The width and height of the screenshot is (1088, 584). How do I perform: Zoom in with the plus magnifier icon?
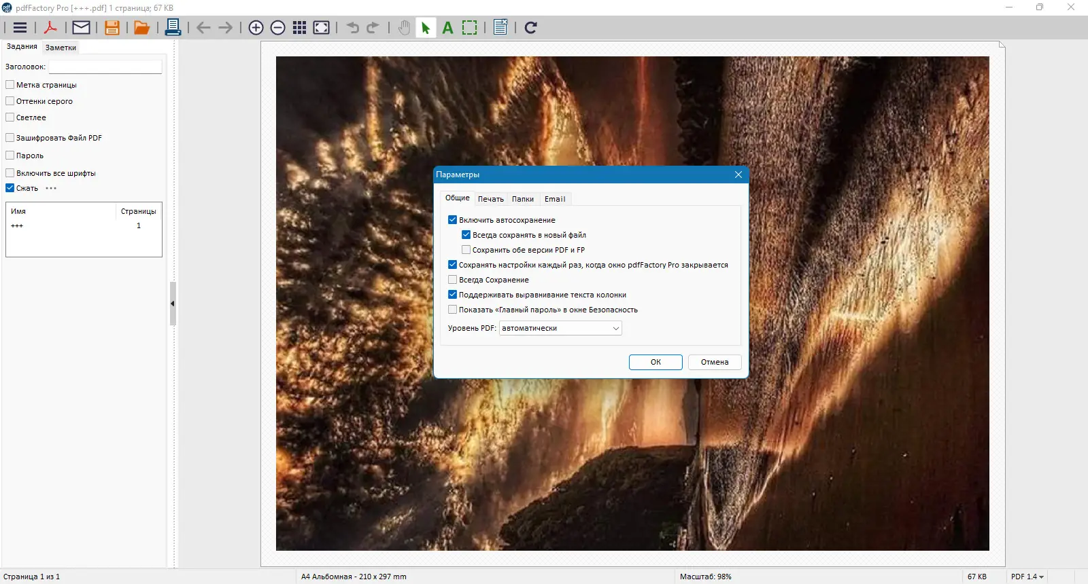pyautogui.click(x=256, y=28)
